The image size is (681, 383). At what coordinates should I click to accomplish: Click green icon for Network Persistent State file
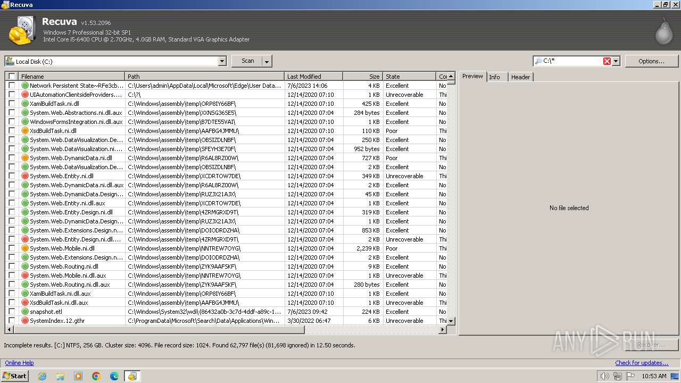point(24,86)
